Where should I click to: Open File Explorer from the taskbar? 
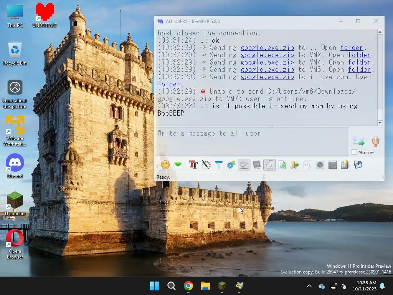(205, 286)
